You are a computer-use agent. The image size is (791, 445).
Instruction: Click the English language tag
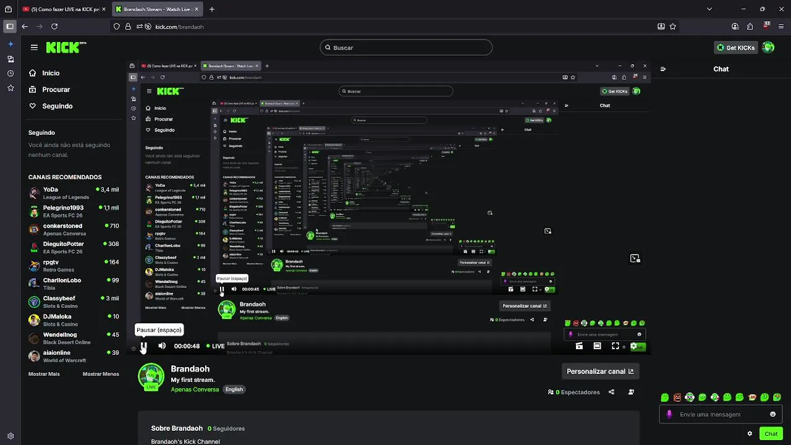tap(234, 389)
